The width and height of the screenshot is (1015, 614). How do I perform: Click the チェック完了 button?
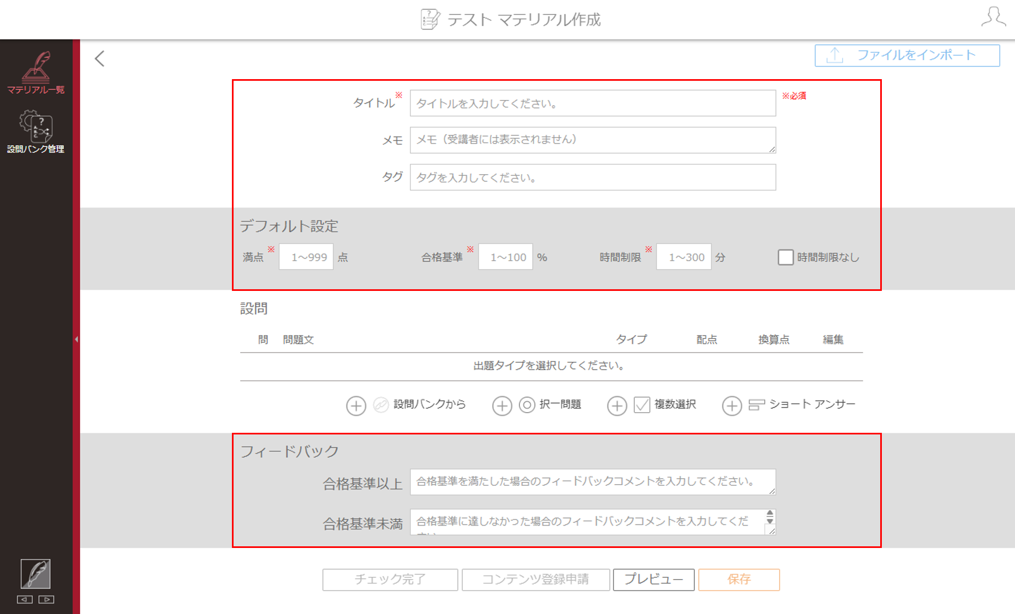point(390,580)
